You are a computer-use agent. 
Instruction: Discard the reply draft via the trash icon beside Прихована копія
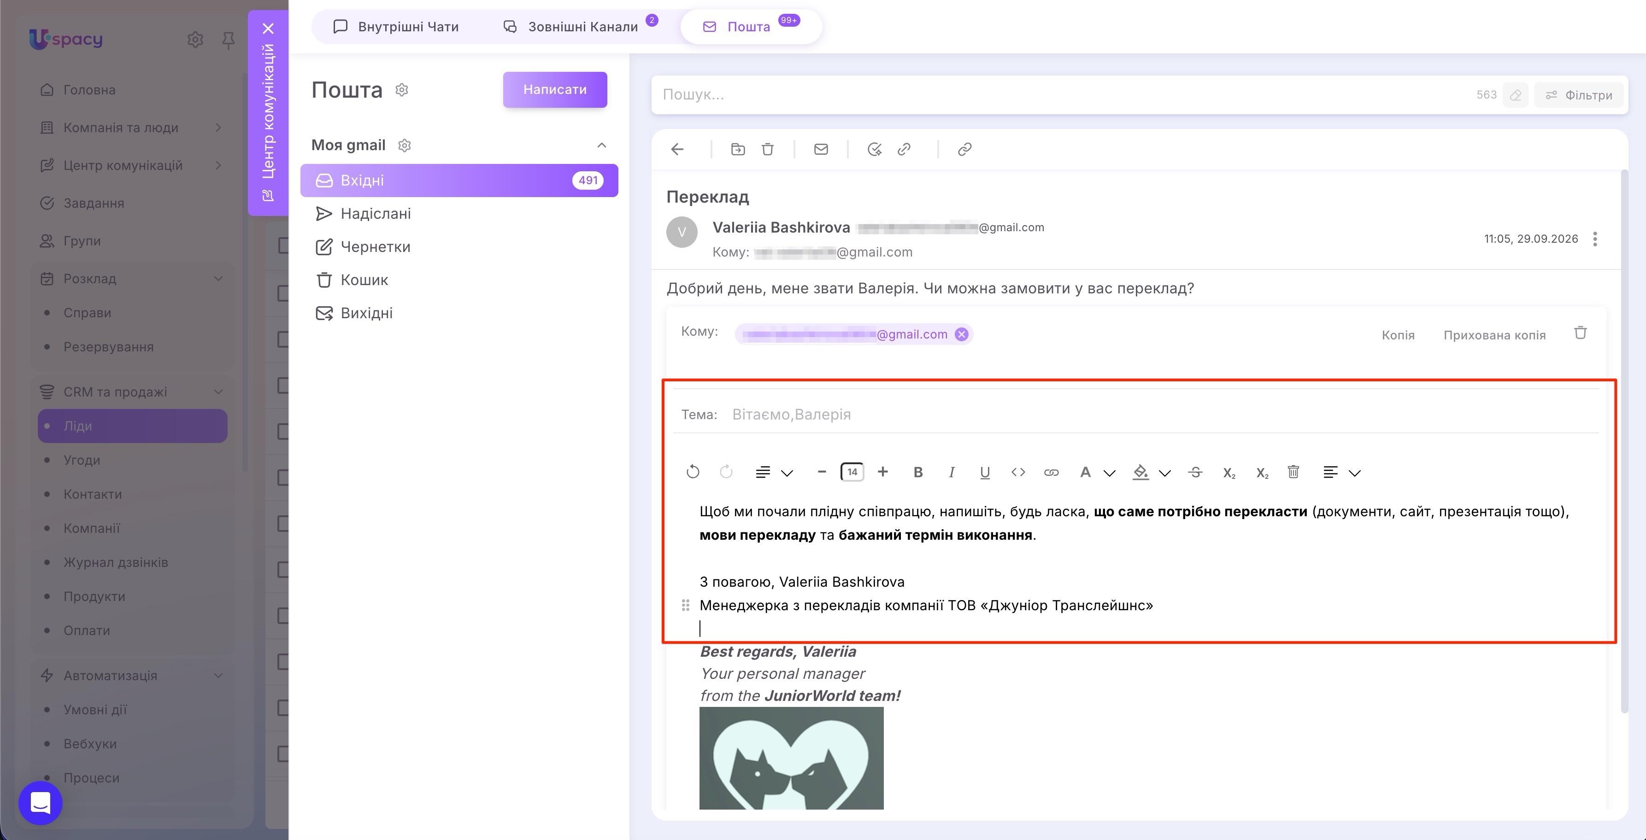click(x=1580, y=333)
